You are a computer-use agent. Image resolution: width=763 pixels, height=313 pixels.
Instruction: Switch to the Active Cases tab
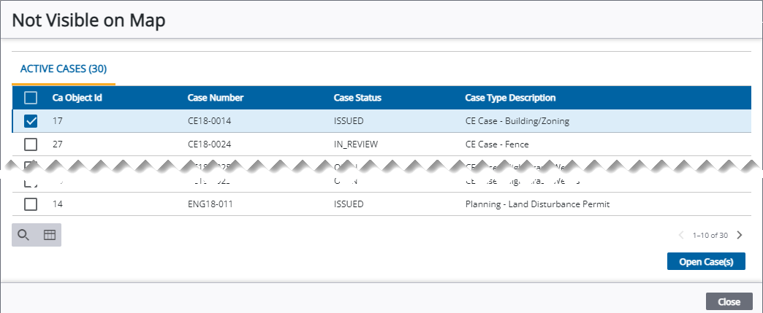[x=64, y=69]
